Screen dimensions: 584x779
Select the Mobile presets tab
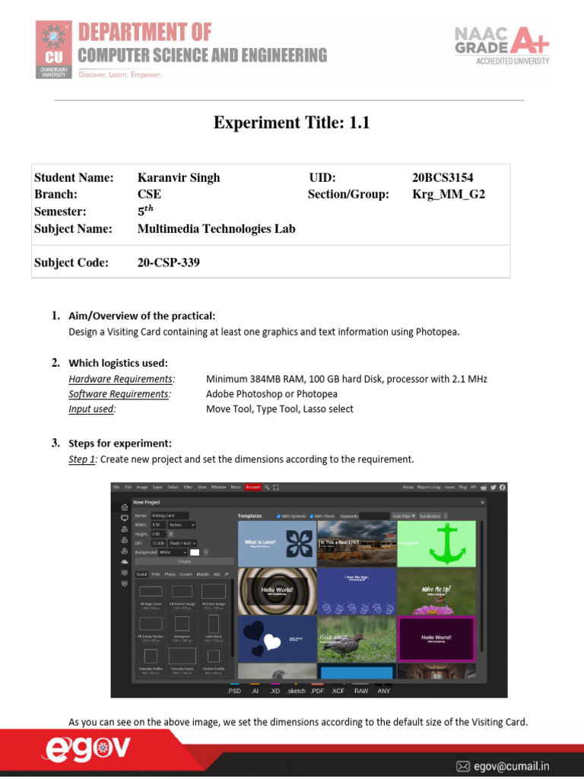pos(202,574)
